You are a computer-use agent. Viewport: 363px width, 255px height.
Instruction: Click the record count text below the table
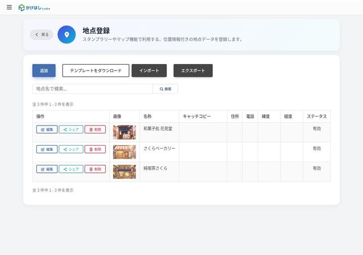pyautogui.click(x=53, y=190)
